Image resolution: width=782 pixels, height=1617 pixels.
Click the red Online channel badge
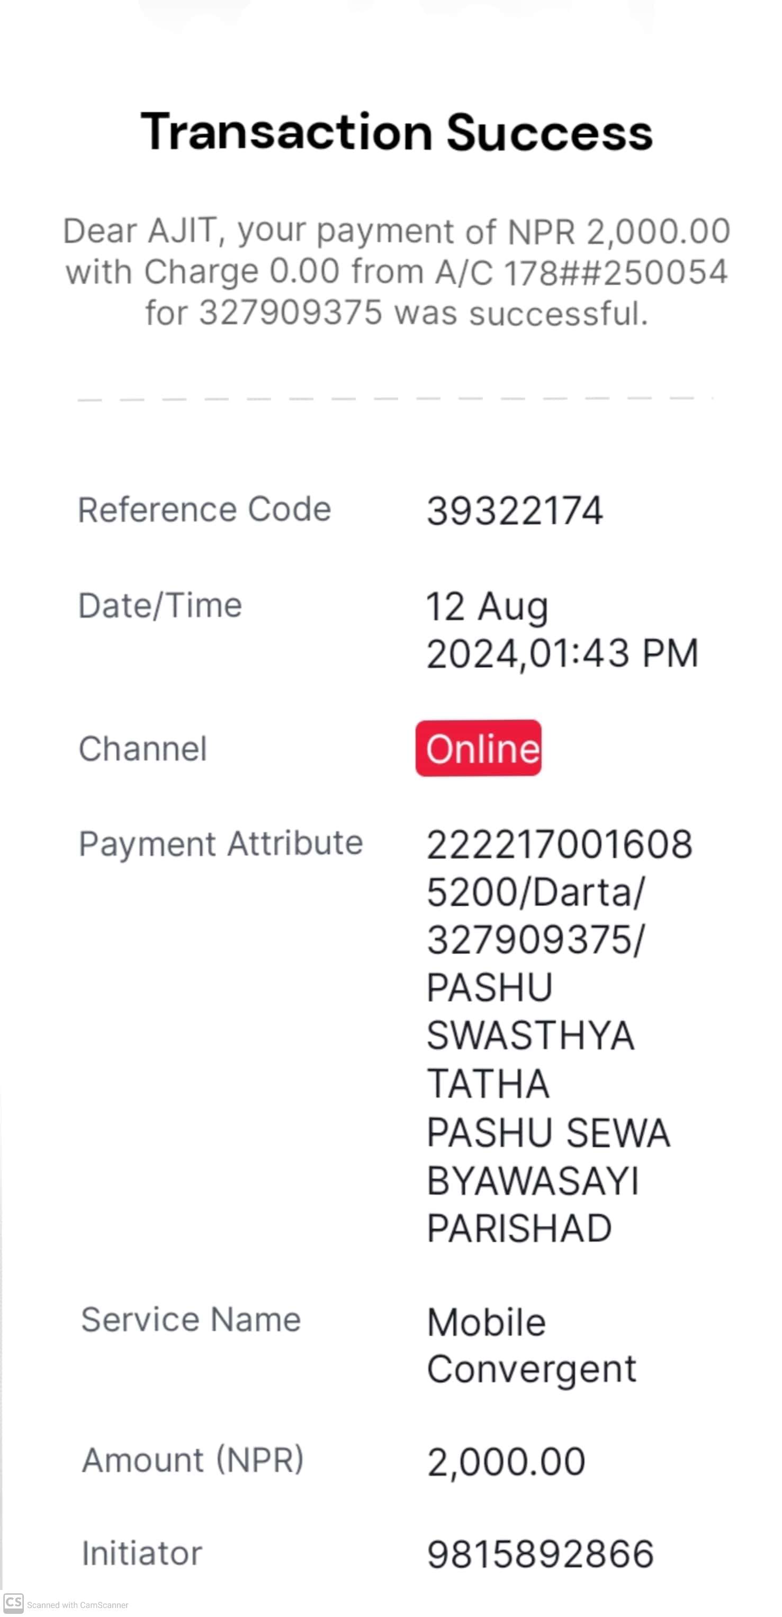coord(478,748)
